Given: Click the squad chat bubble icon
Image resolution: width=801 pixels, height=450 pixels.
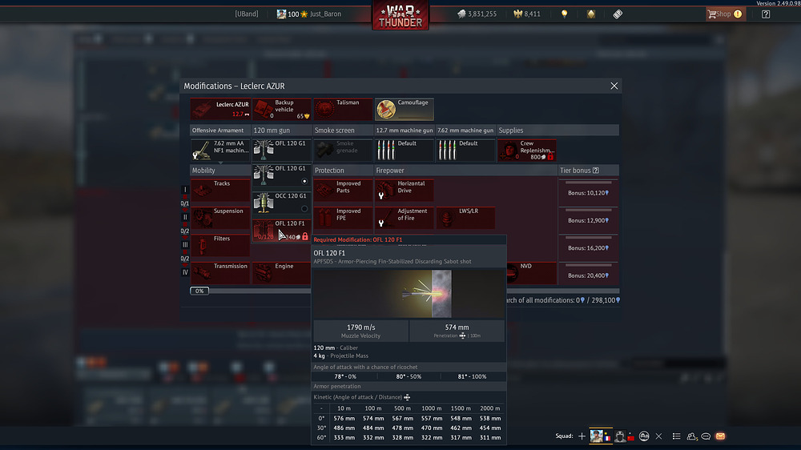Looking at the screenshot, I should [x=706, y=436].
